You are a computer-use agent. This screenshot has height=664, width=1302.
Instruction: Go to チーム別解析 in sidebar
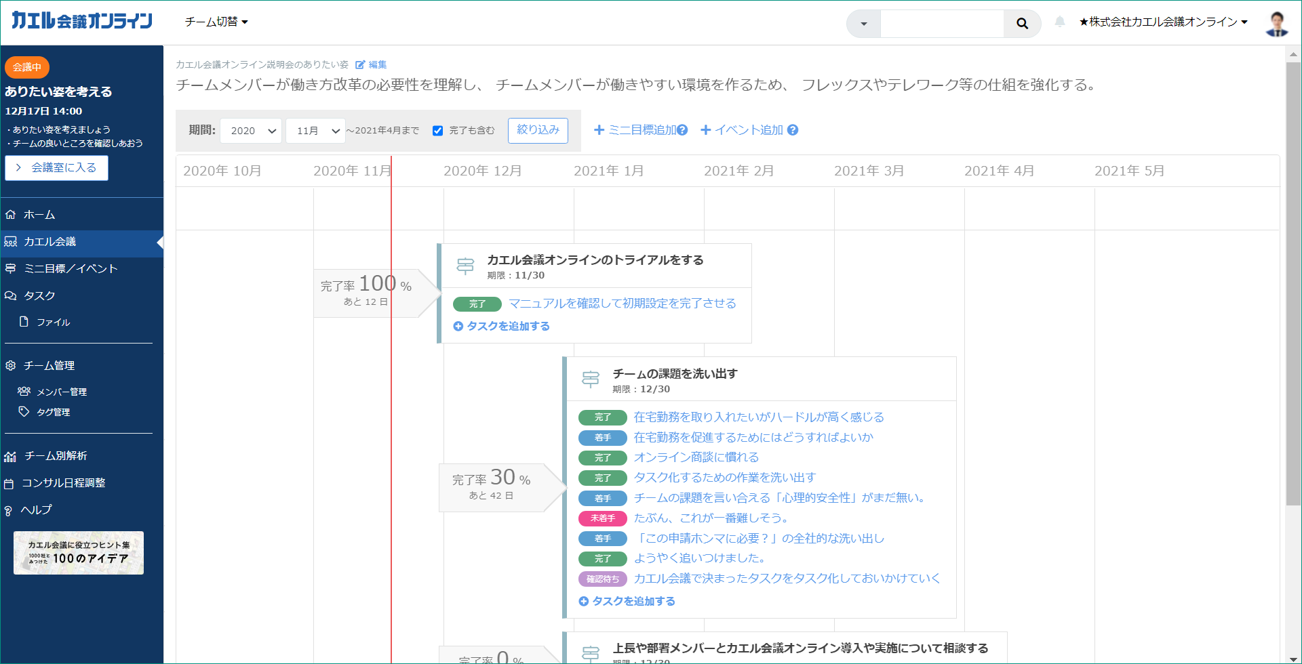click(x=56, y=456)
